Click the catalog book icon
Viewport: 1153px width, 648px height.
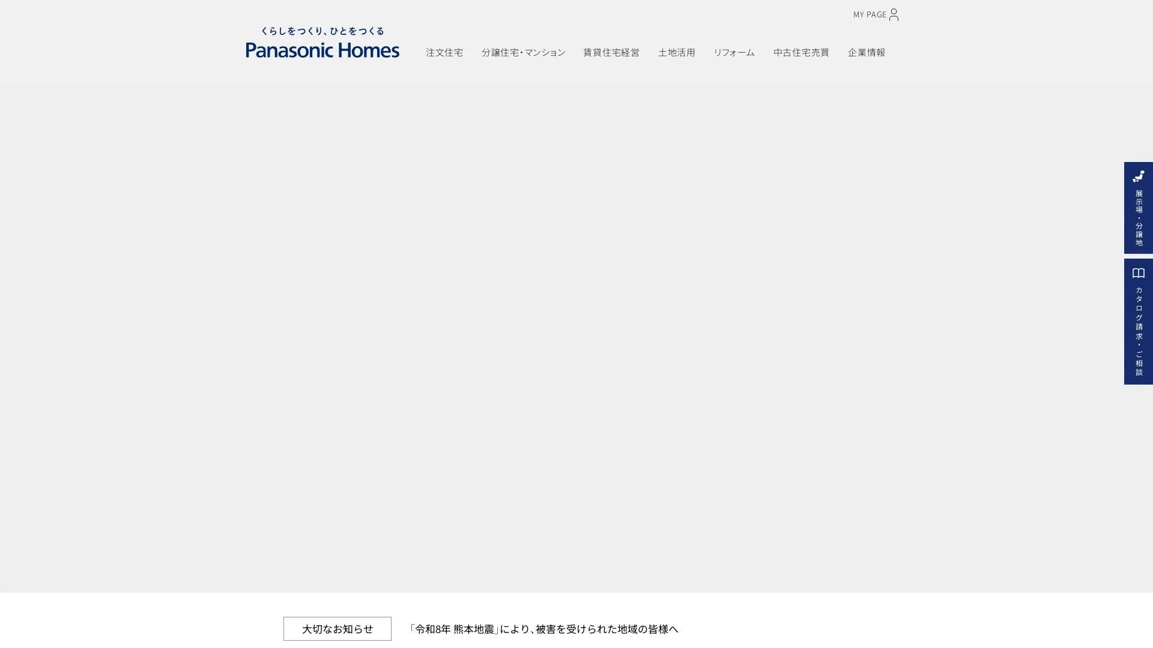[x=1139, y=274]
